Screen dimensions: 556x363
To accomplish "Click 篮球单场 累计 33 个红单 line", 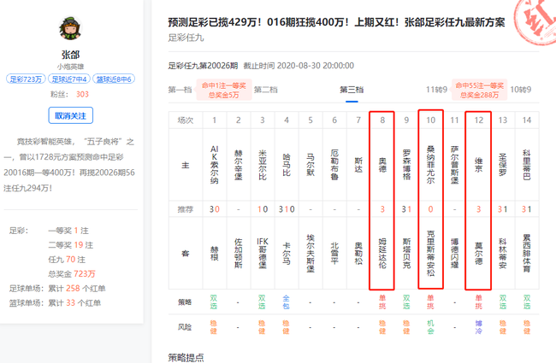I will point(55,303).
